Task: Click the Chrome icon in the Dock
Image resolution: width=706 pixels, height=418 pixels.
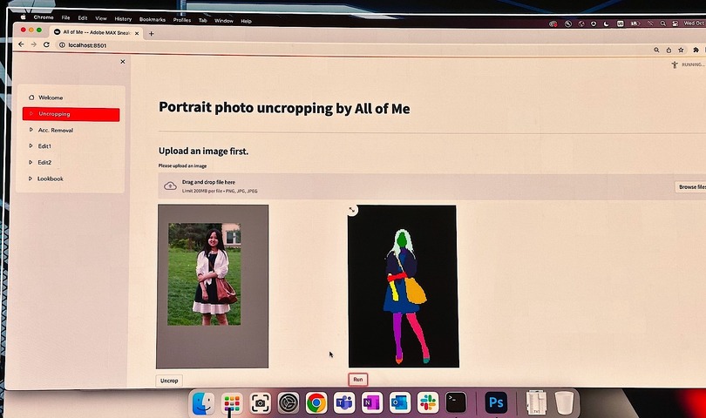Action: (x=316, y=402)
